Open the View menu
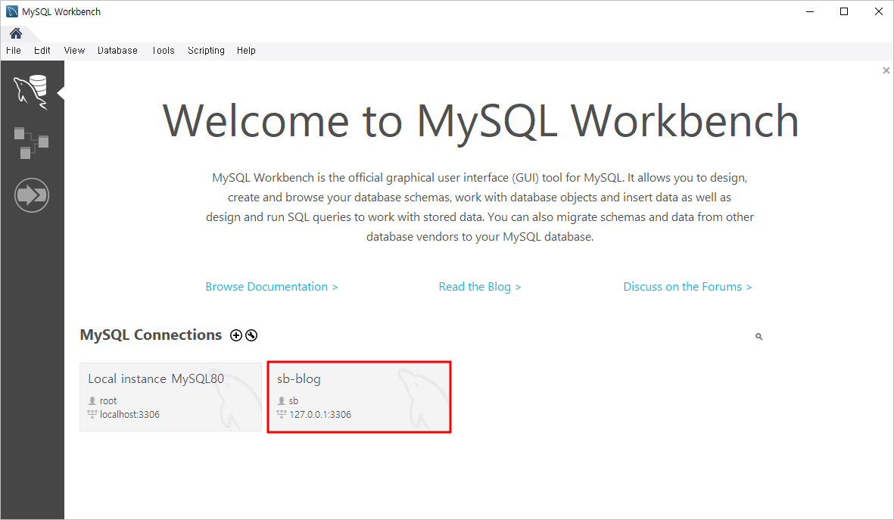This screenshot has height=520, width=894. pyautogui.click(x=74, y=50)
